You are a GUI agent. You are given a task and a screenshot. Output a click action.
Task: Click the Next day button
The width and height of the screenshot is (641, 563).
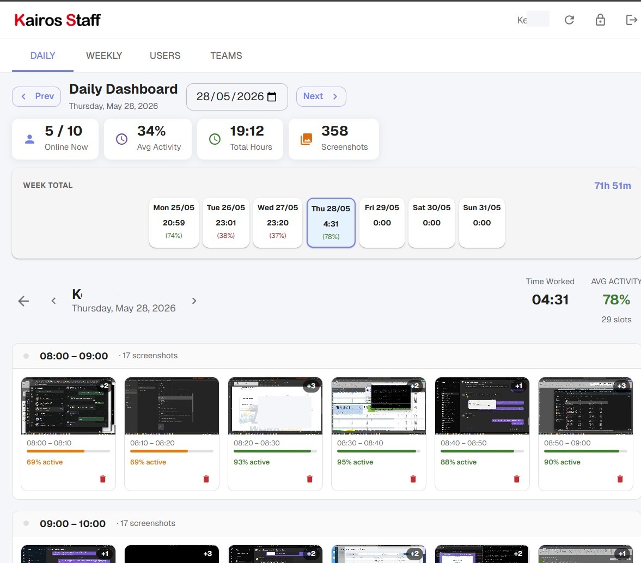pos(321,96)
